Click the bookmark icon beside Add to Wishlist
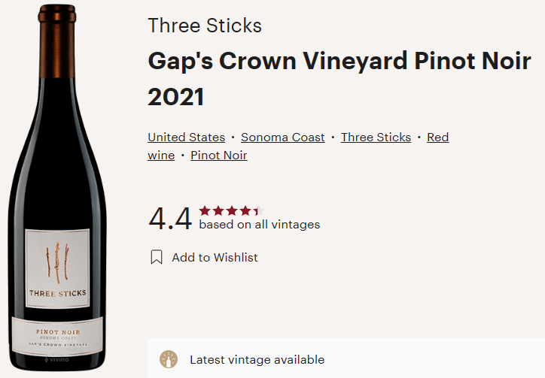545x378 pixels. point(157,257)
